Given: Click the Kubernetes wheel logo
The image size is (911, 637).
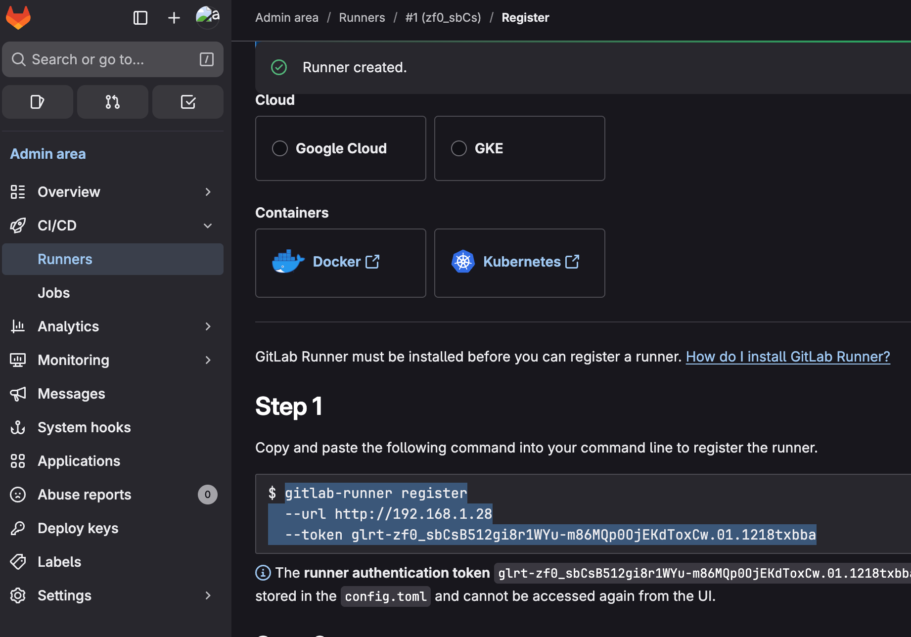Looking at the screenshot, I should [463, 262].
